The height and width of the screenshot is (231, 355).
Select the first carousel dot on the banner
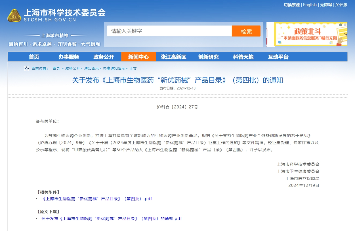(340, 25)
